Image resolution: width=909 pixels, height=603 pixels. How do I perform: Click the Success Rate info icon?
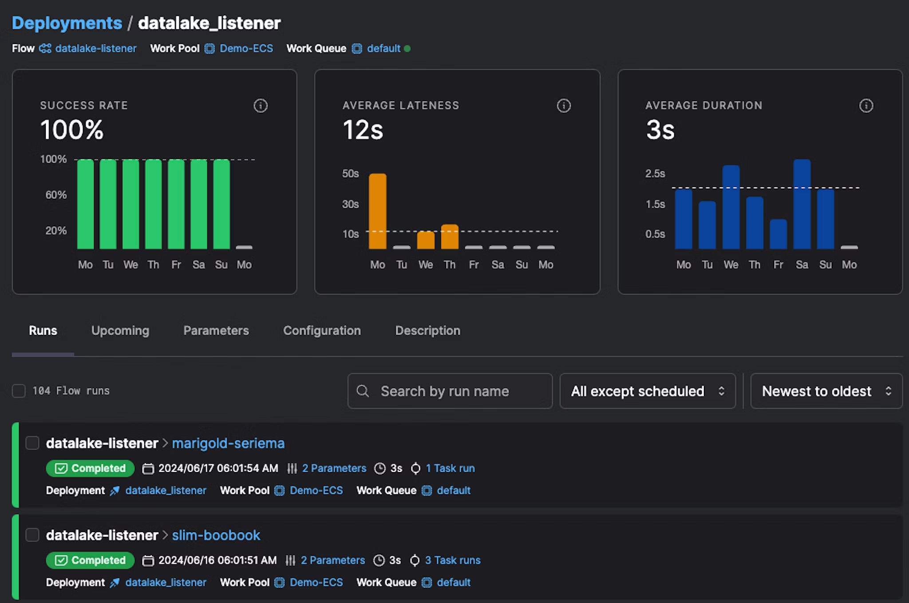261,106
